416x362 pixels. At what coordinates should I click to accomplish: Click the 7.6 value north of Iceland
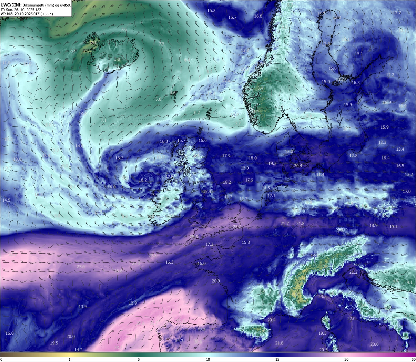(x=124, y=30)
